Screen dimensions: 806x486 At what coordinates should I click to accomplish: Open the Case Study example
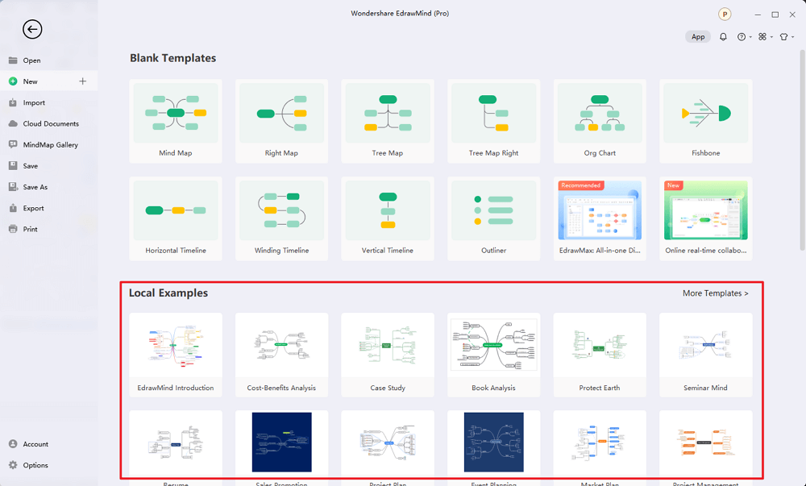tap(388, 355)
